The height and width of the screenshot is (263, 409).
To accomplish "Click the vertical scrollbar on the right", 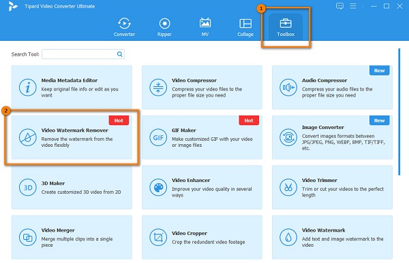I will click(399, 112).
